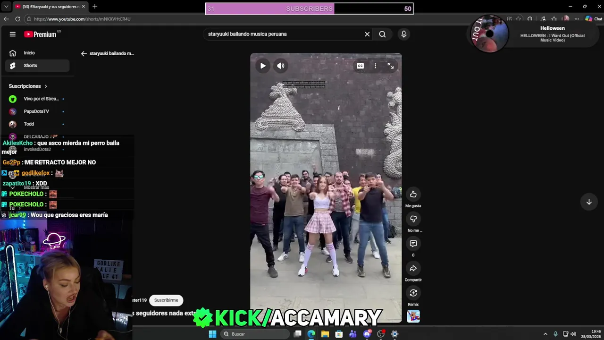Viewport: 604px width, 340px height.
Task: Open browser settings three-dot menu
Action: click(577, 19)
